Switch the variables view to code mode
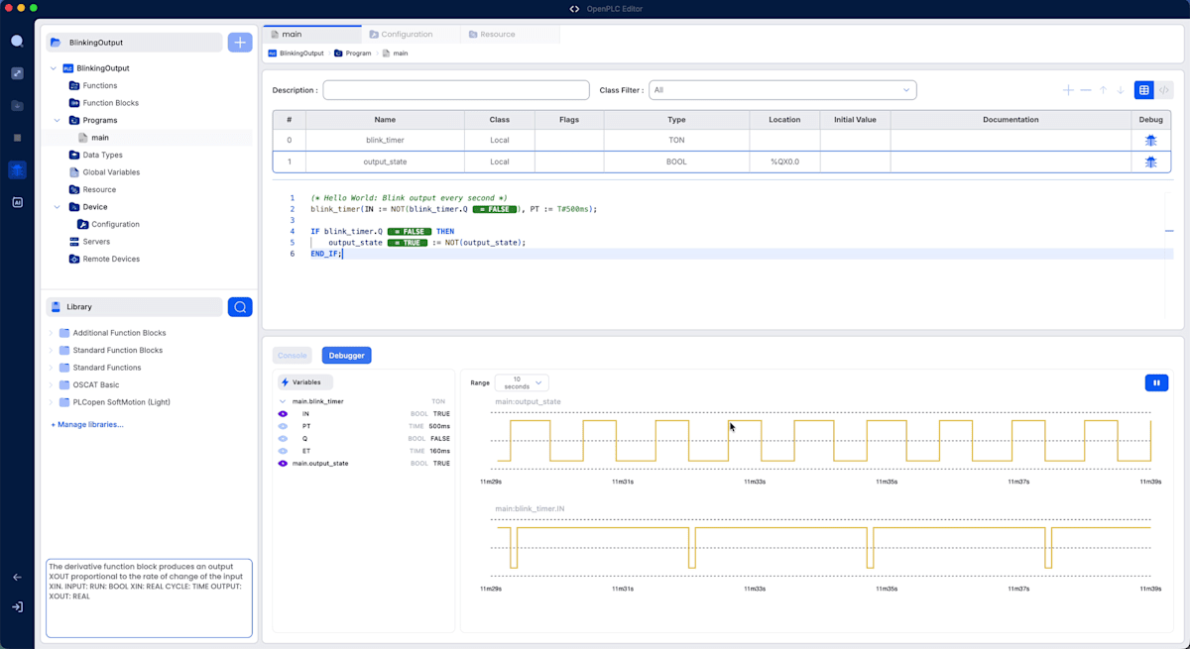Screen dimensions: 1190x649 pyautogui.click(x=1164, y=90)
